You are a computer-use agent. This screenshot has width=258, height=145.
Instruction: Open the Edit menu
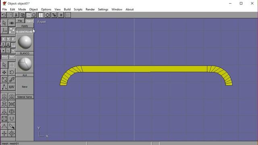(12, 9)
